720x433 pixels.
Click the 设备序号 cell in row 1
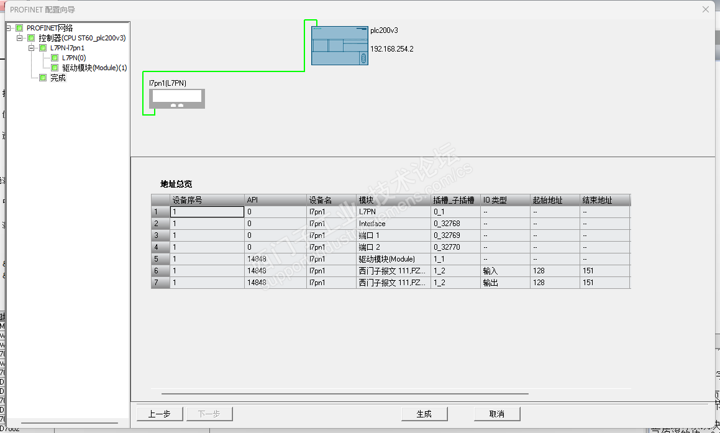tap(207, 212)
